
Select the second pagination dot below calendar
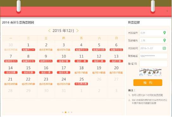[65, 112]
